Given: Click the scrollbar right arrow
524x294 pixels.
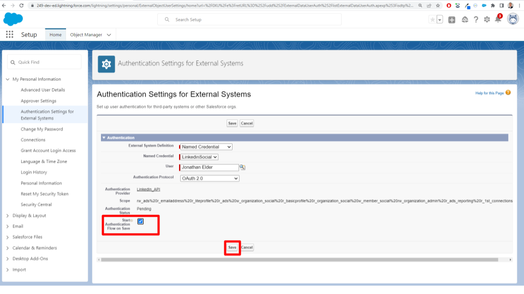Looking at the screenshot, I should (x=510, y=260).
